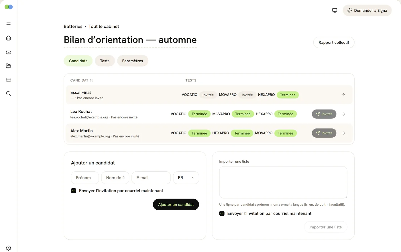
Task: Click the import list textarea
Action: [283, 182]
